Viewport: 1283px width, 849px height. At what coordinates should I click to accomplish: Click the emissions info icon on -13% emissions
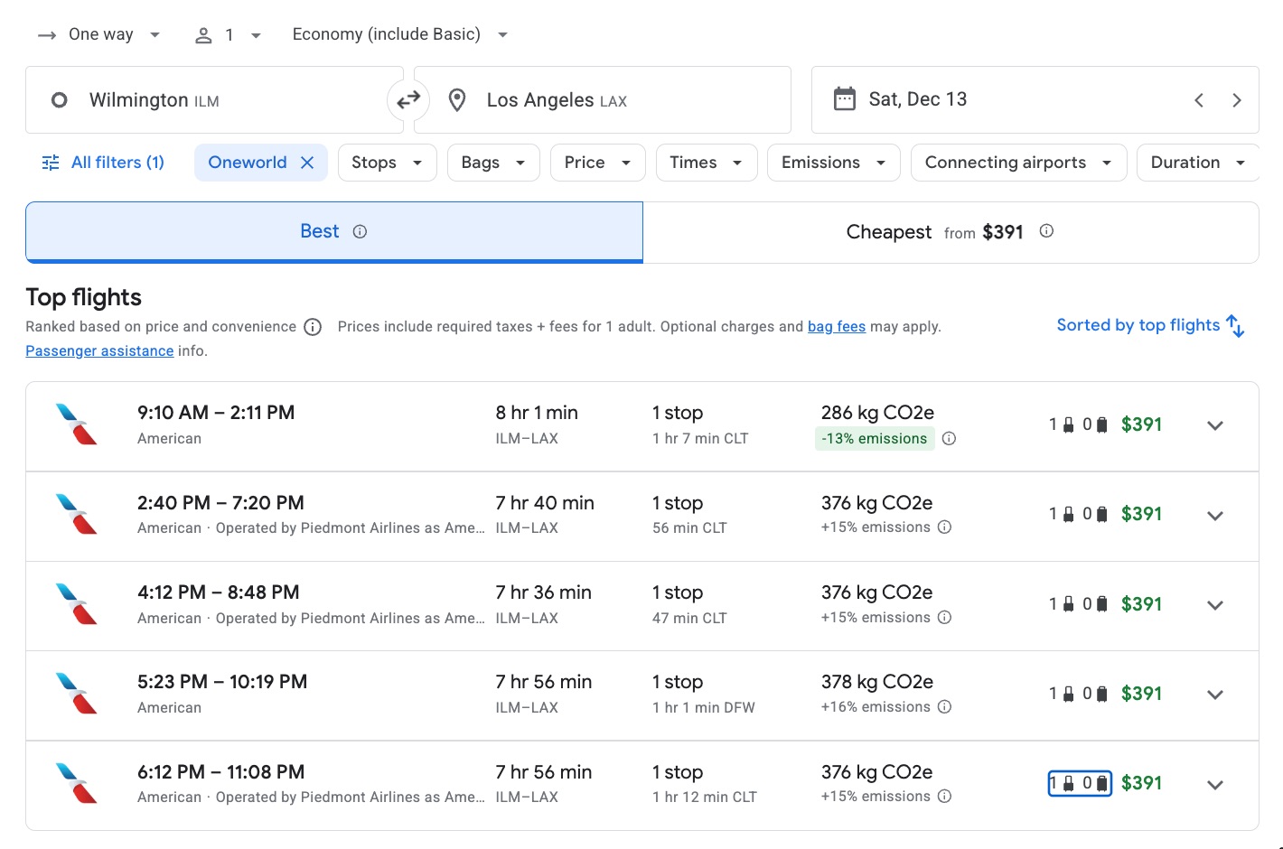click(949, 438)
